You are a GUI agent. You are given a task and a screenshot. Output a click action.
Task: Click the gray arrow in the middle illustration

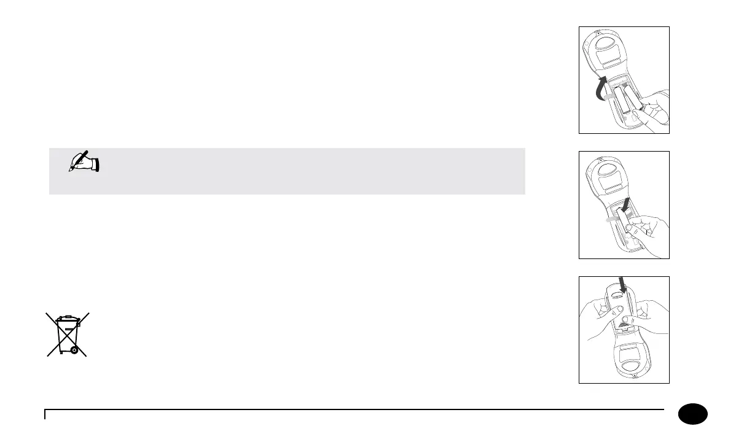point(612,219)
